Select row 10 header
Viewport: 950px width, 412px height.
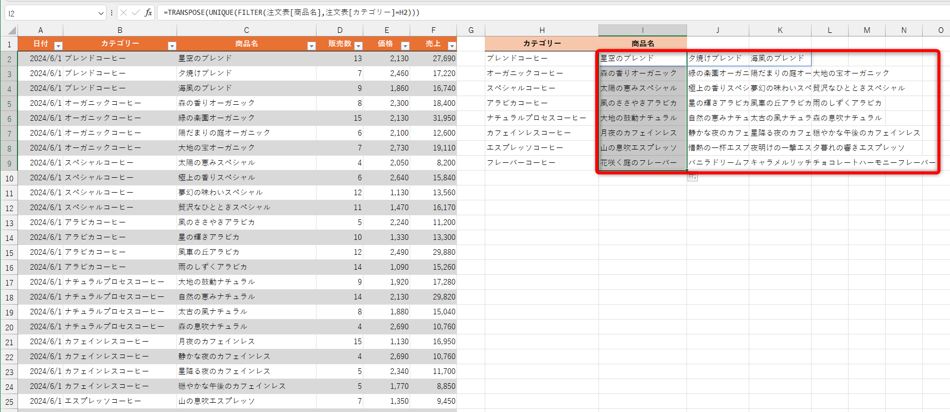(9, 178)
